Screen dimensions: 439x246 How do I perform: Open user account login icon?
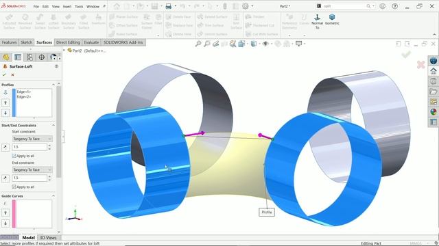tap(383, 6)
